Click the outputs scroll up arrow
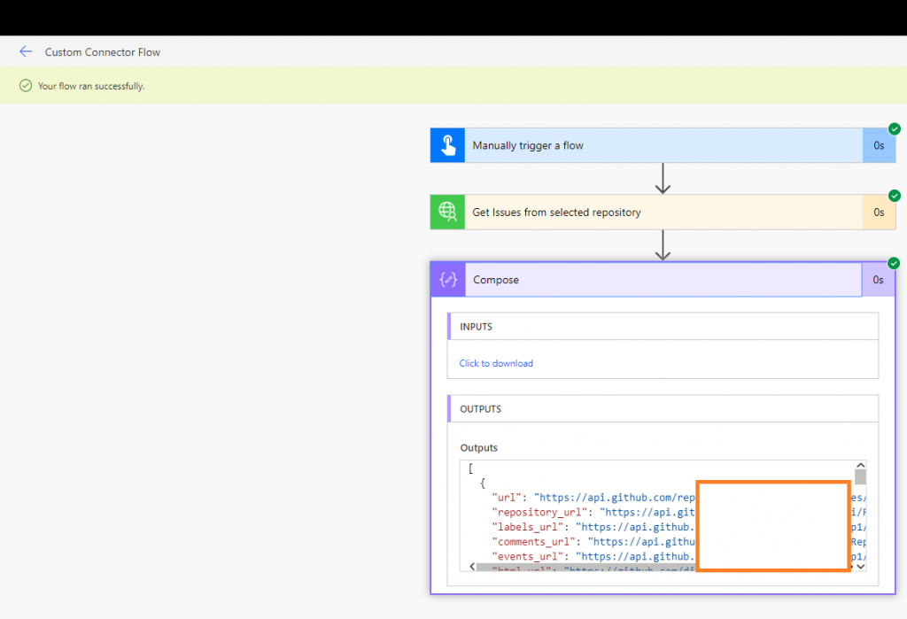Image resolution: width=907 pixels, height=619 pixels. (x=860, y=465)
